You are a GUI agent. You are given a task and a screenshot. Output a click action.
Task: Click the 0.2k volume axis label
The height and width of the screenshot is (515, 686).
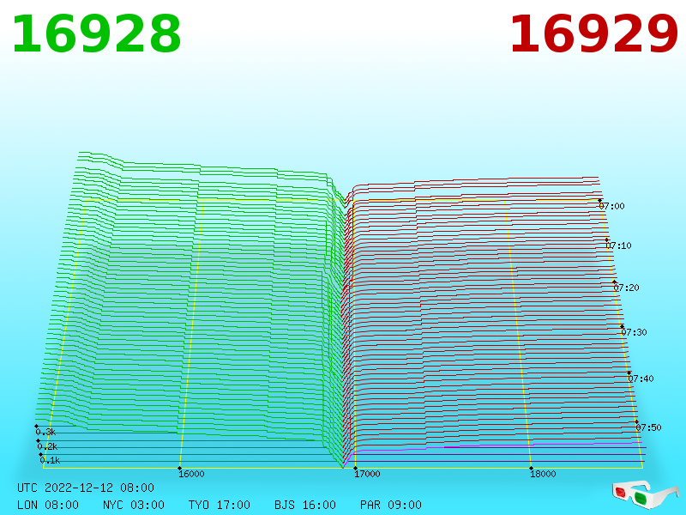tap(48, 446)
